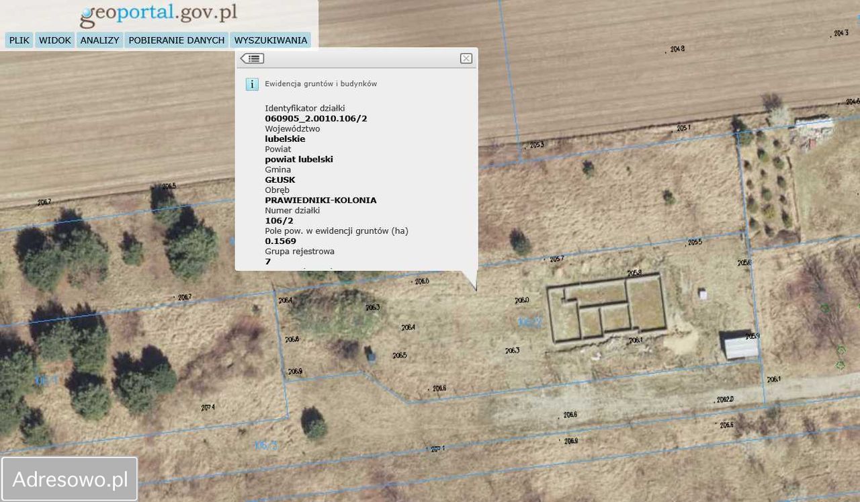Open the PLIK menu
The height and width of the screenshot is (502, 860).
[x=19, y=40]
